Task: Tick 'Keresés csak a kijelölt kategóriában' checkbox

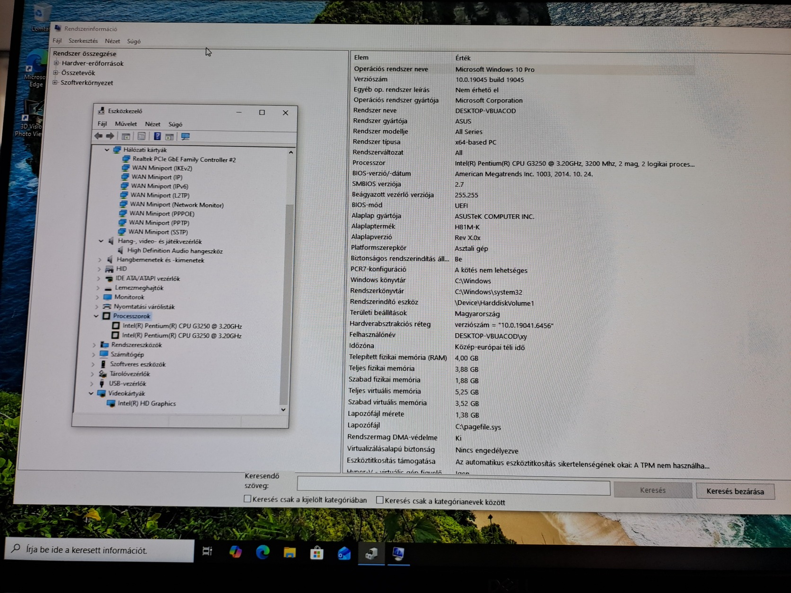Action: [247, 499]
